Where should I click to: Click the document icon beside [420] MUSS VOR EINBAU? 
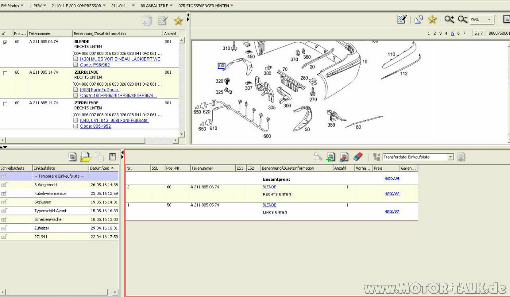[76, 59]
